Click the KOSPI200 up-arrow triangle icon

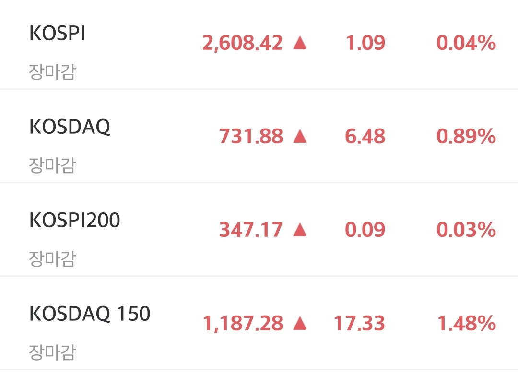click(x=300, y=230)
